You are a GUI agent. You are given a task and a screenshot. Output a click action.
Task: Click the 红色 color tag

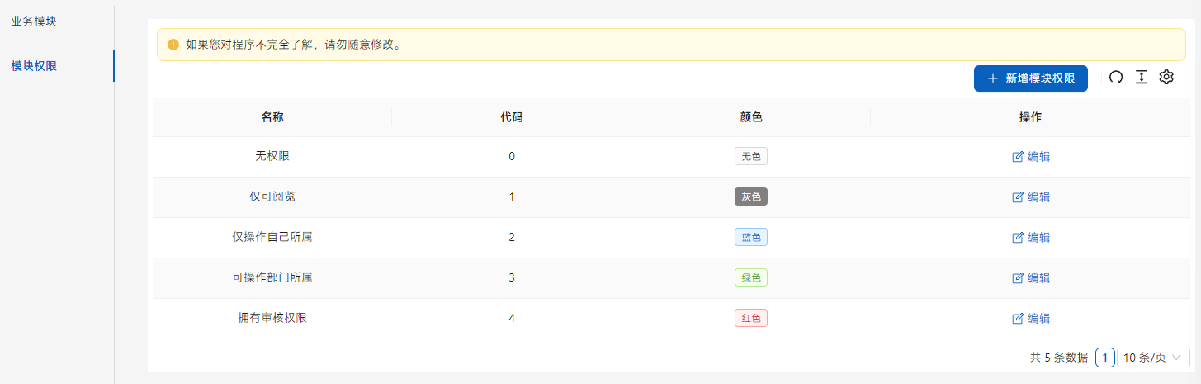coord(751,319)
